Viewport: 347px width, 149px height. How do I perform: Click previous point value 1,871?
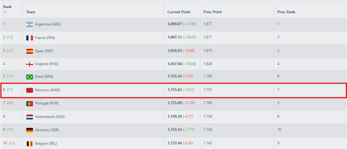[207, 37]
